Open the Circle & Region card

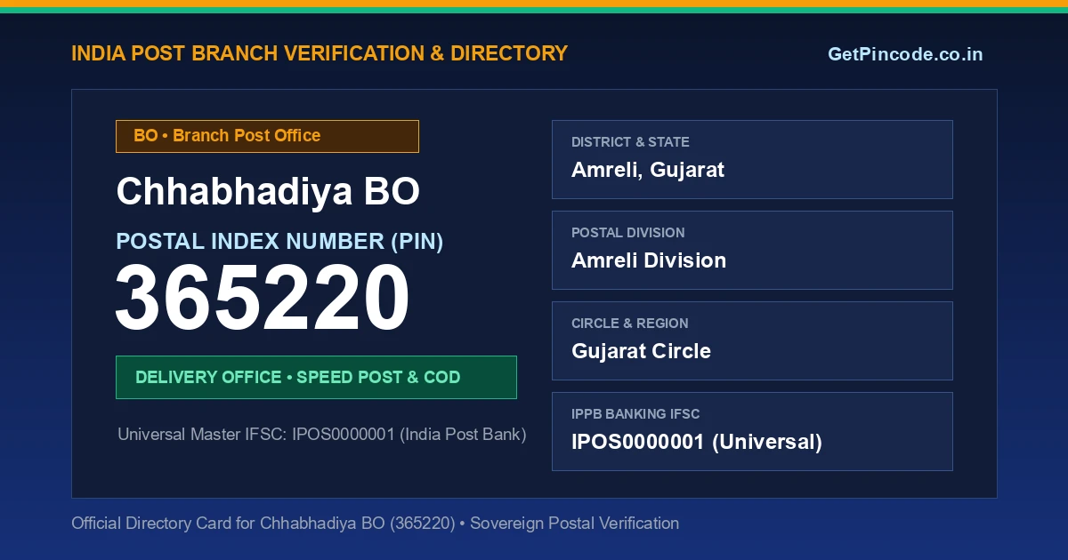[x=752, y=340]
